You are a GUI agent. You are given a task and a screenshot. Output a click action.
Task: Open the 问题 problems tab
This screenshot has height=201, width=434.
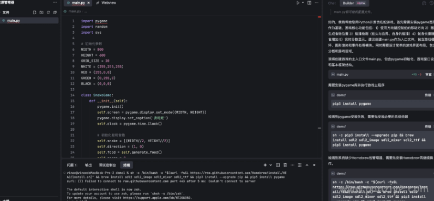coord(71,165)
